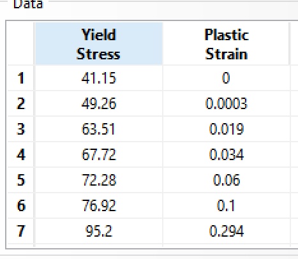Image resolution: width=298 pixels, height=259 pixels.
Task: Click yield stress cell 95.2
Action: tap(99, 231)
